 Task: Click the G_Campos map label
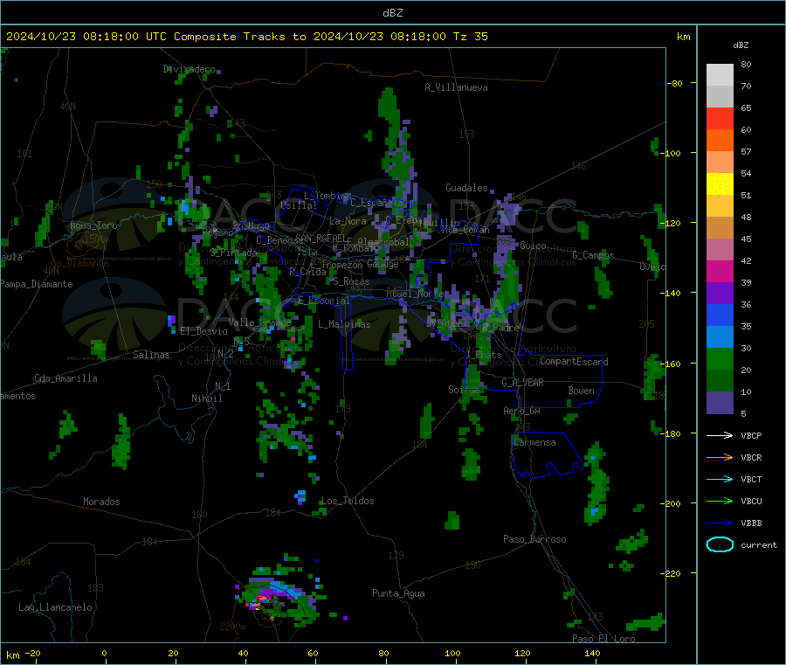coord(593,255)
